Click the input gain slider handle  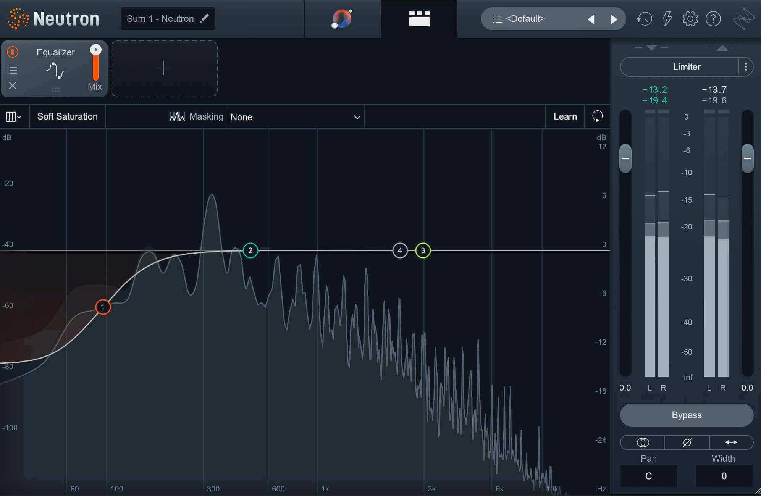tap(625, 158)
